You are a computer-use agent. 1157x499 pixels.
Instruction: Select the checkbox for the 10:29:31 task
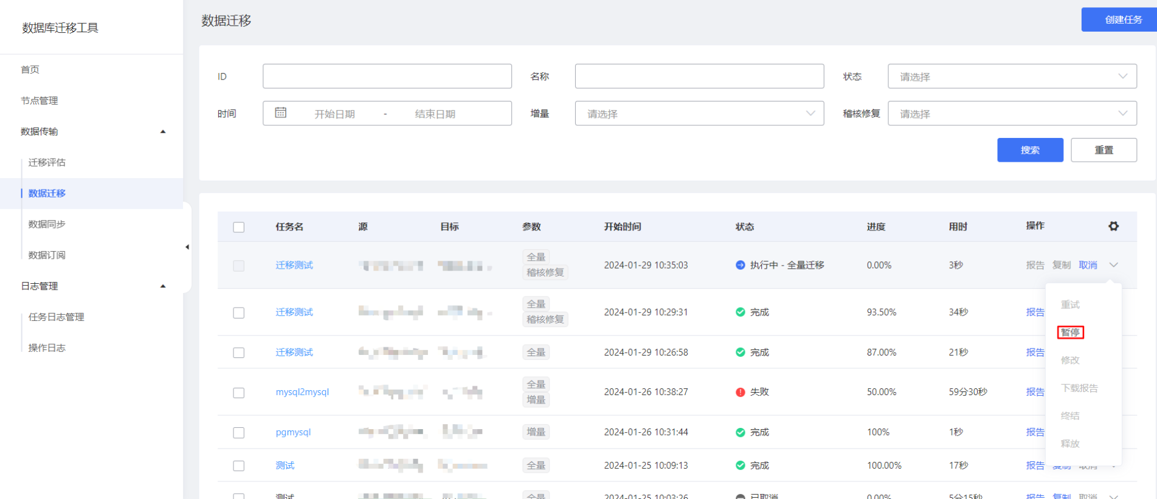pos(238,312)
